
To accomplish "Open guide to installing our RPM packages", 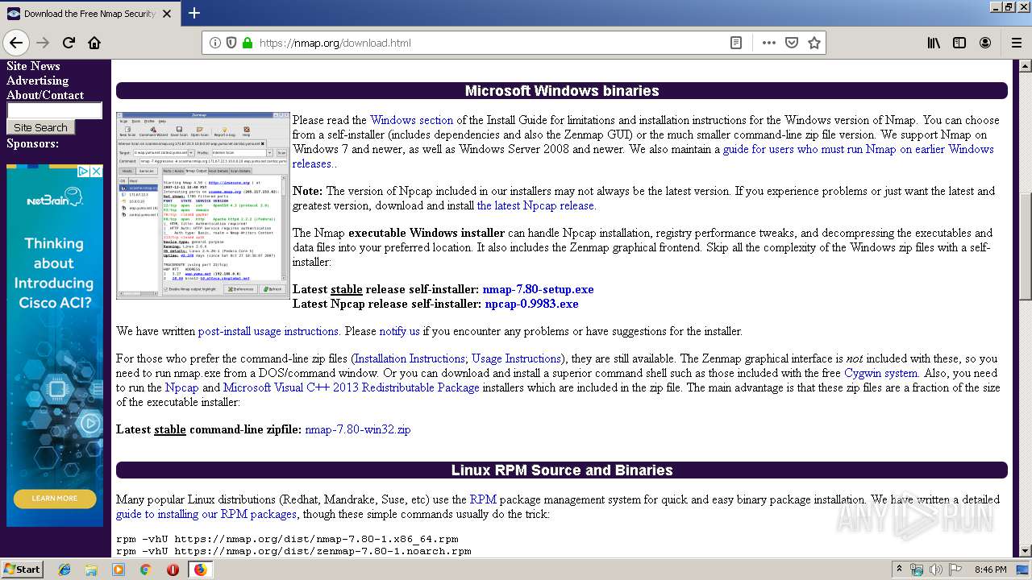I will (x=206, y=514).
